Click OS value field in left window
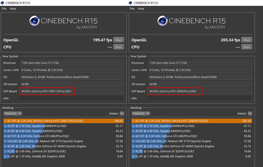Screen dimensions: 263x167 [x=72, y=77]
